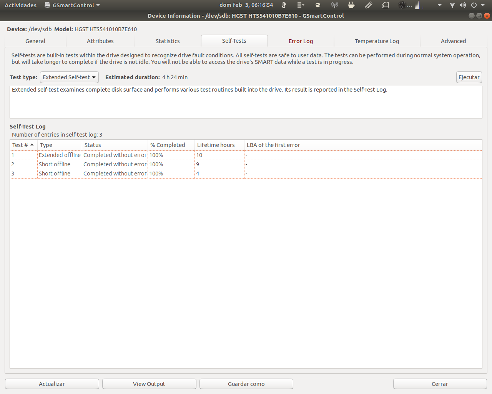Open the power menu icon
Image resolution: width=492 pixels, height=394 pixels.
[474, 5]
